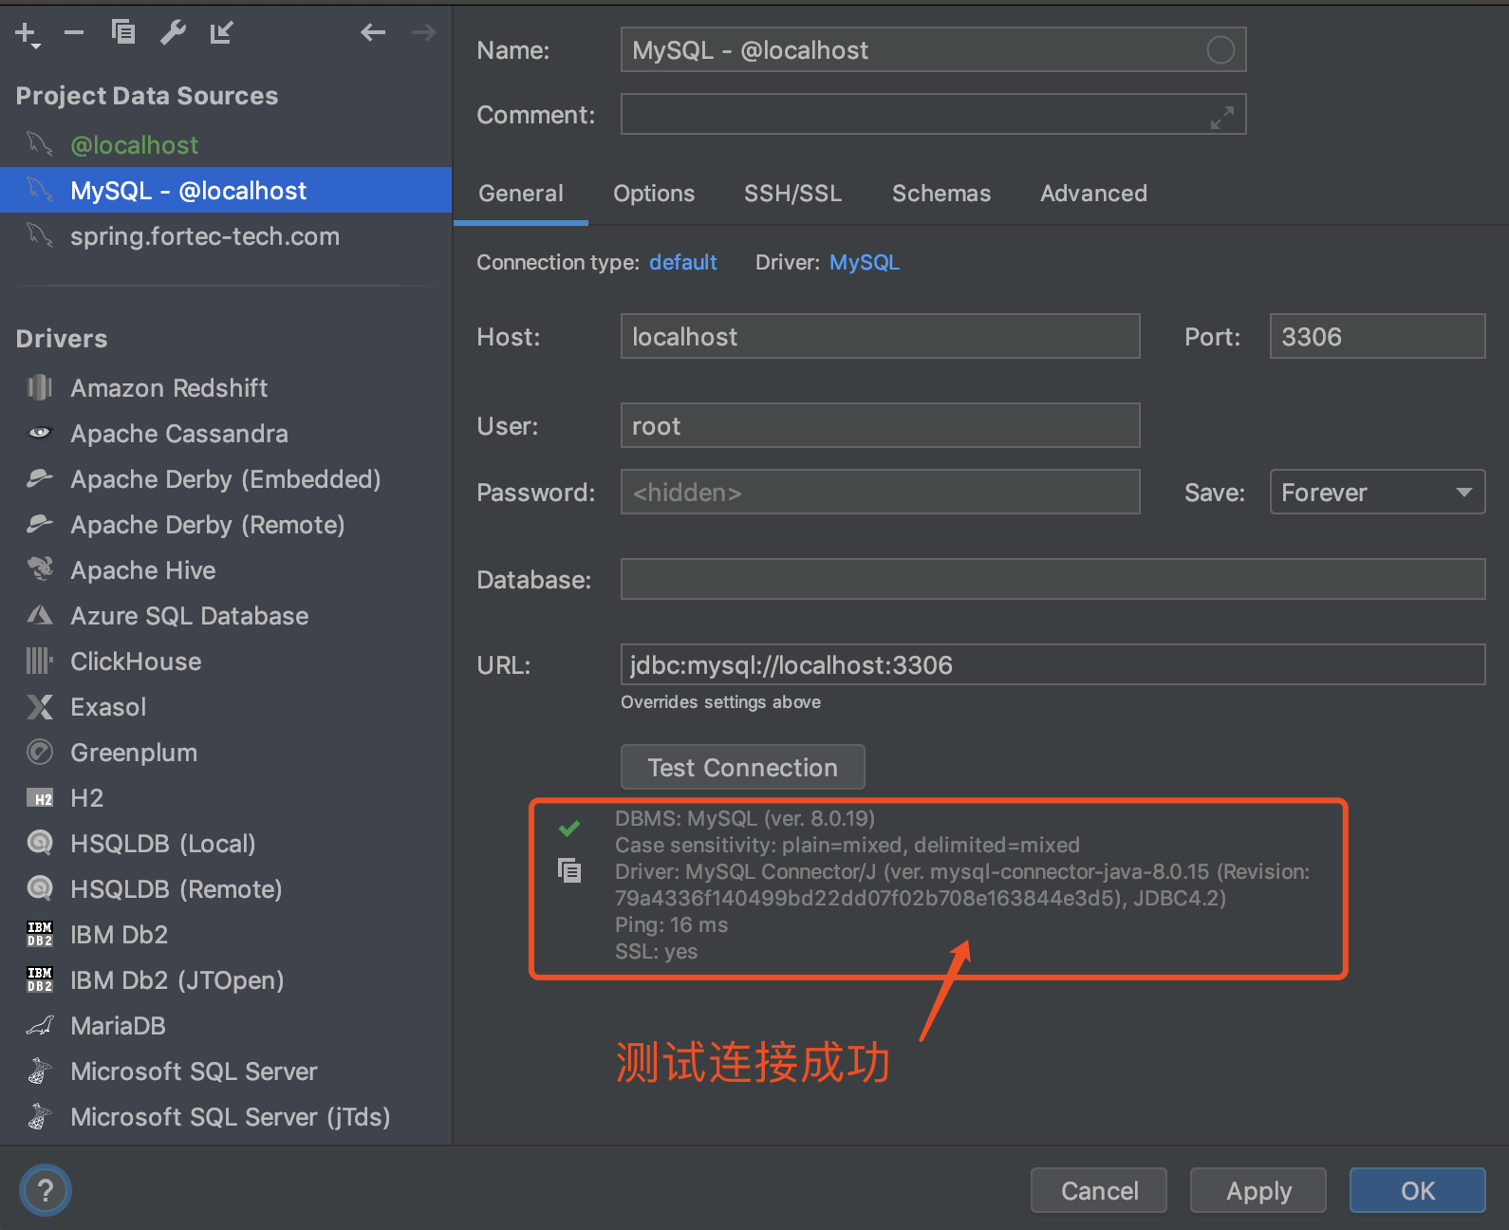
Task: Open the Advanced tab
Action: pyautogui.click(x=1094, y=194)
